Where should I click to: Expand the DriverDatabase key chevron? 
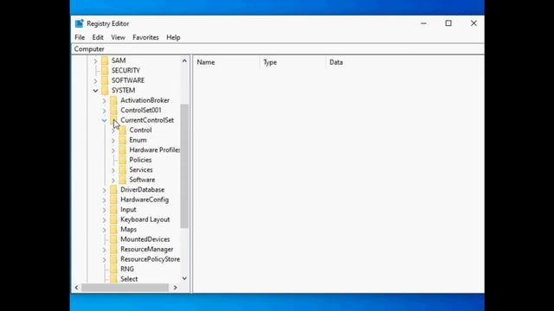pyautogui.click(x=104, y=190)
